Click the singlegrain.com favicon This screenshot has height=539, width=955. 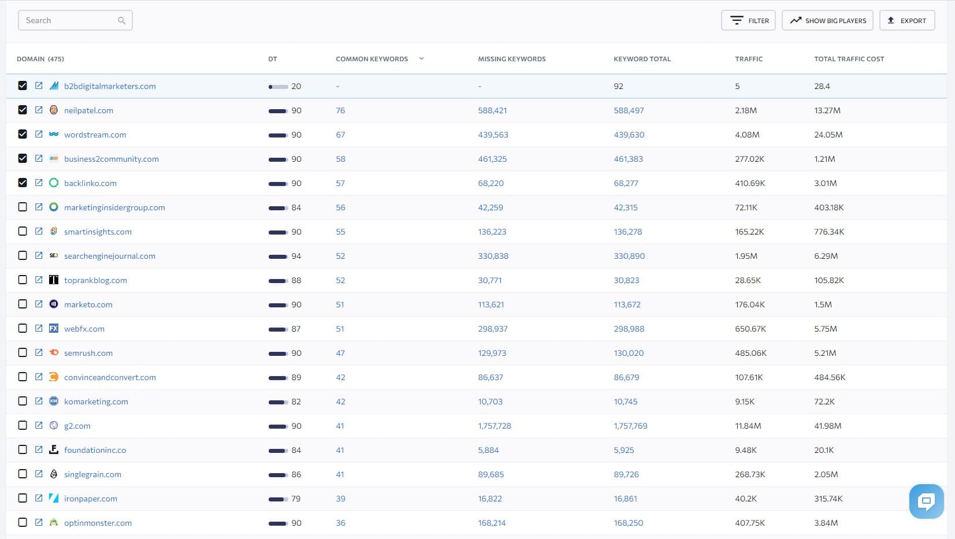(x=54, y=474)
